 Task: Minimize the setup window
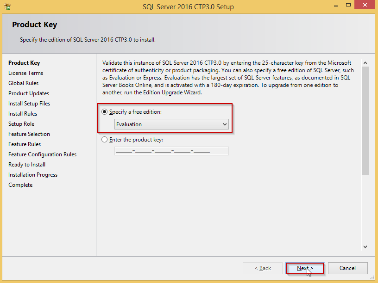[x=336, y=5]
